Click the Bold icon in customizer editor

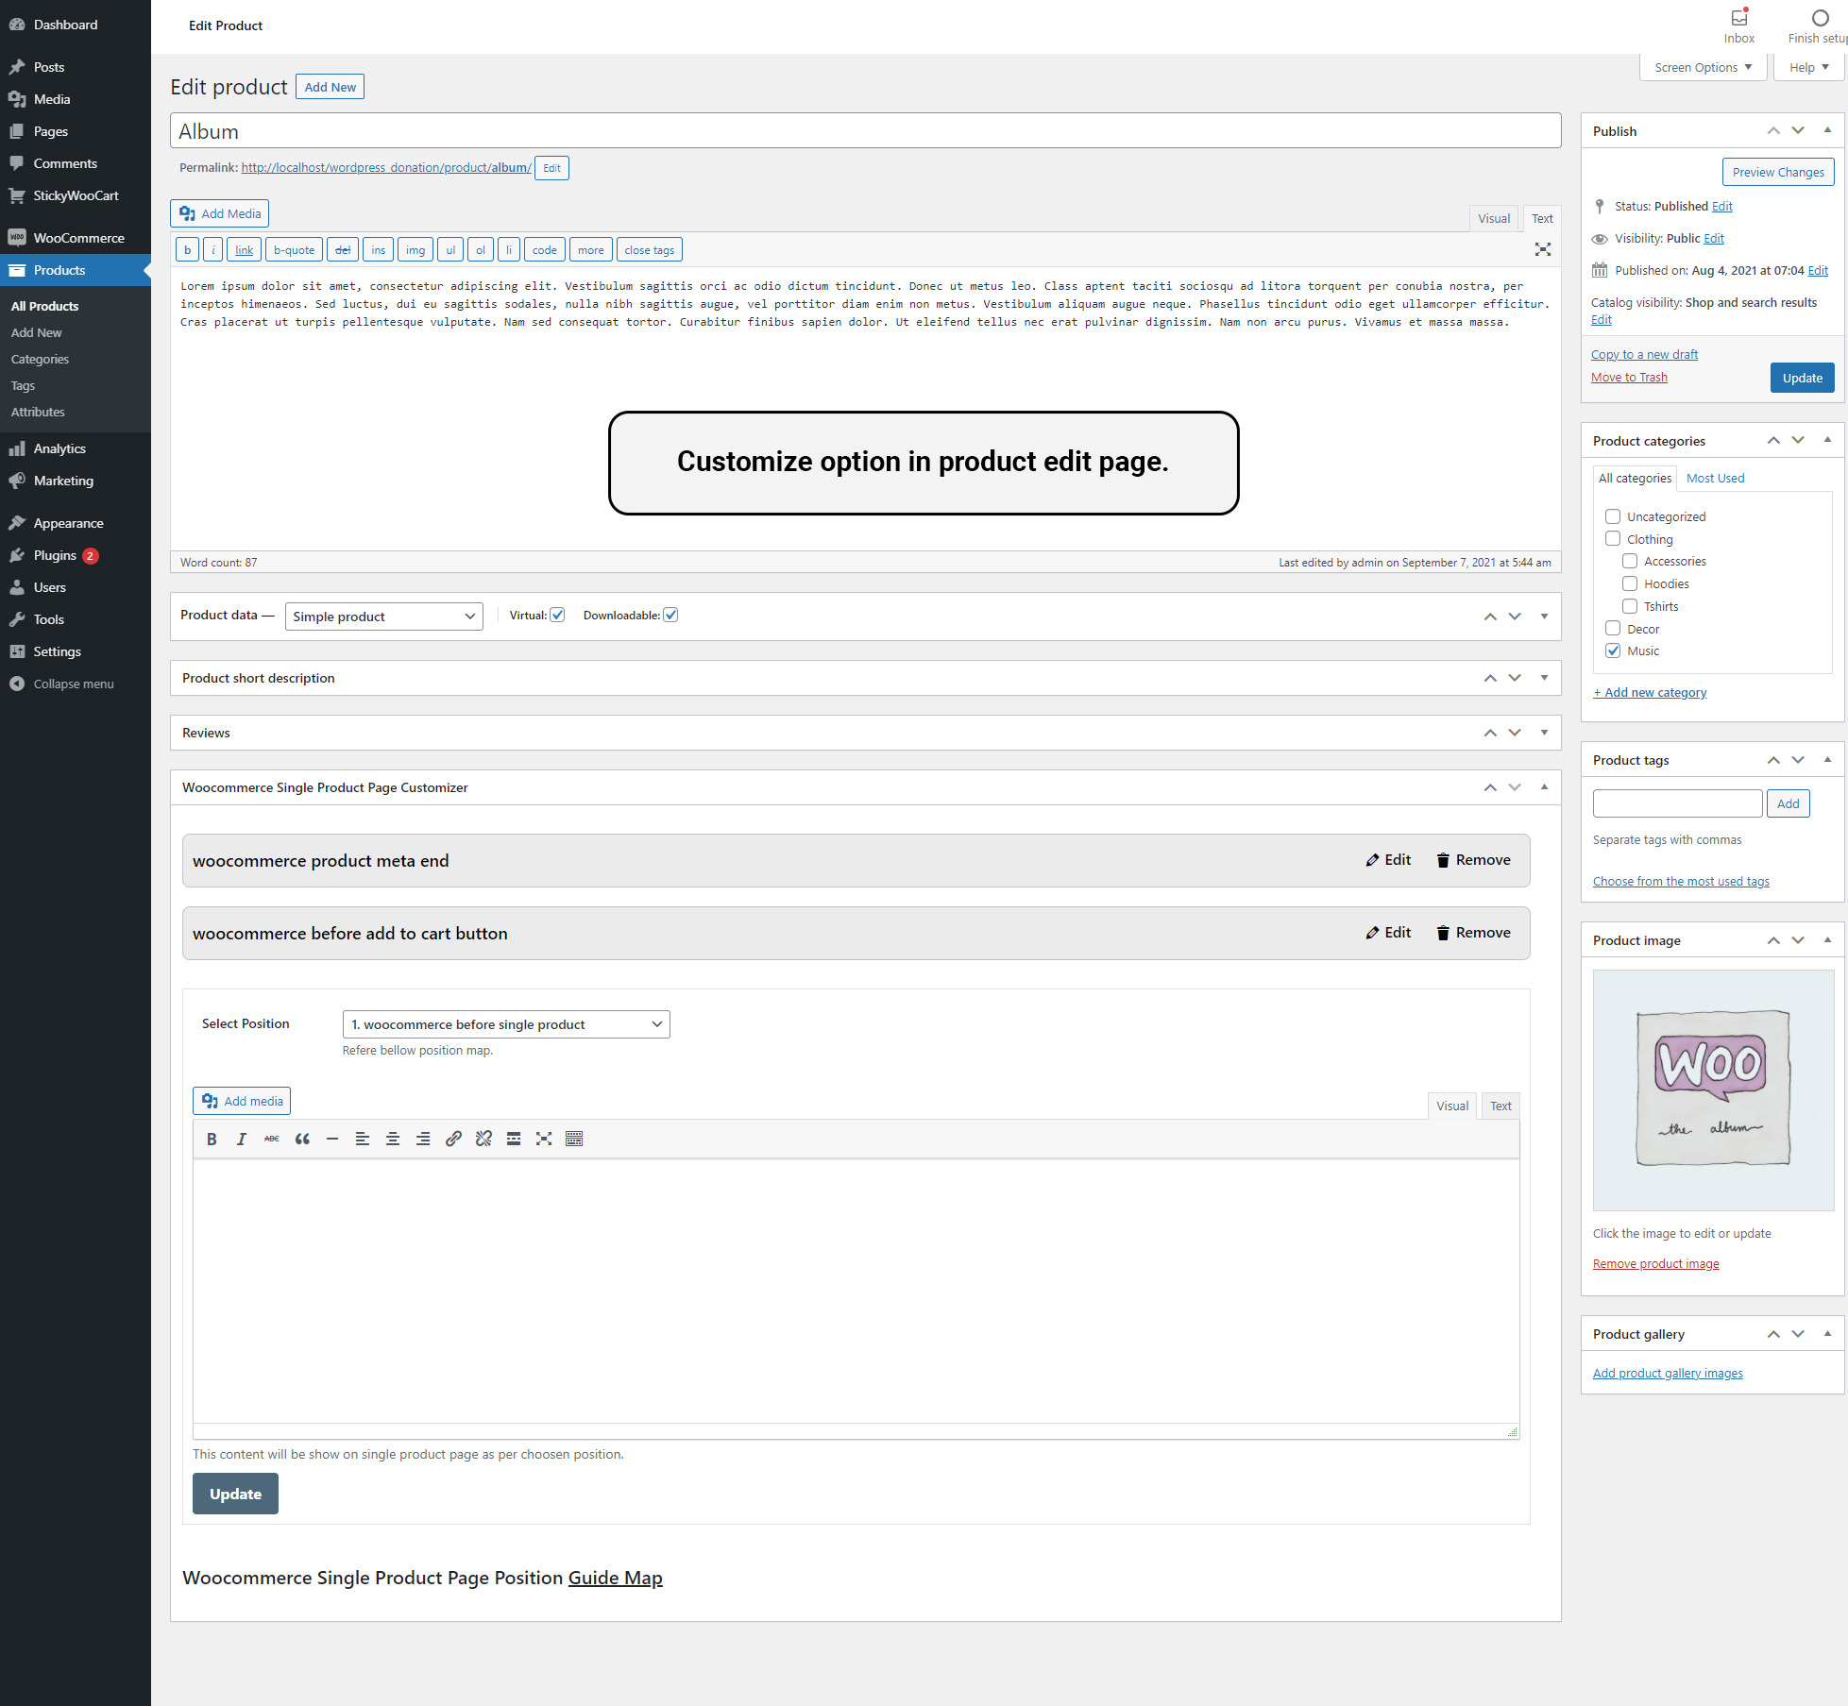[212, 1139]
